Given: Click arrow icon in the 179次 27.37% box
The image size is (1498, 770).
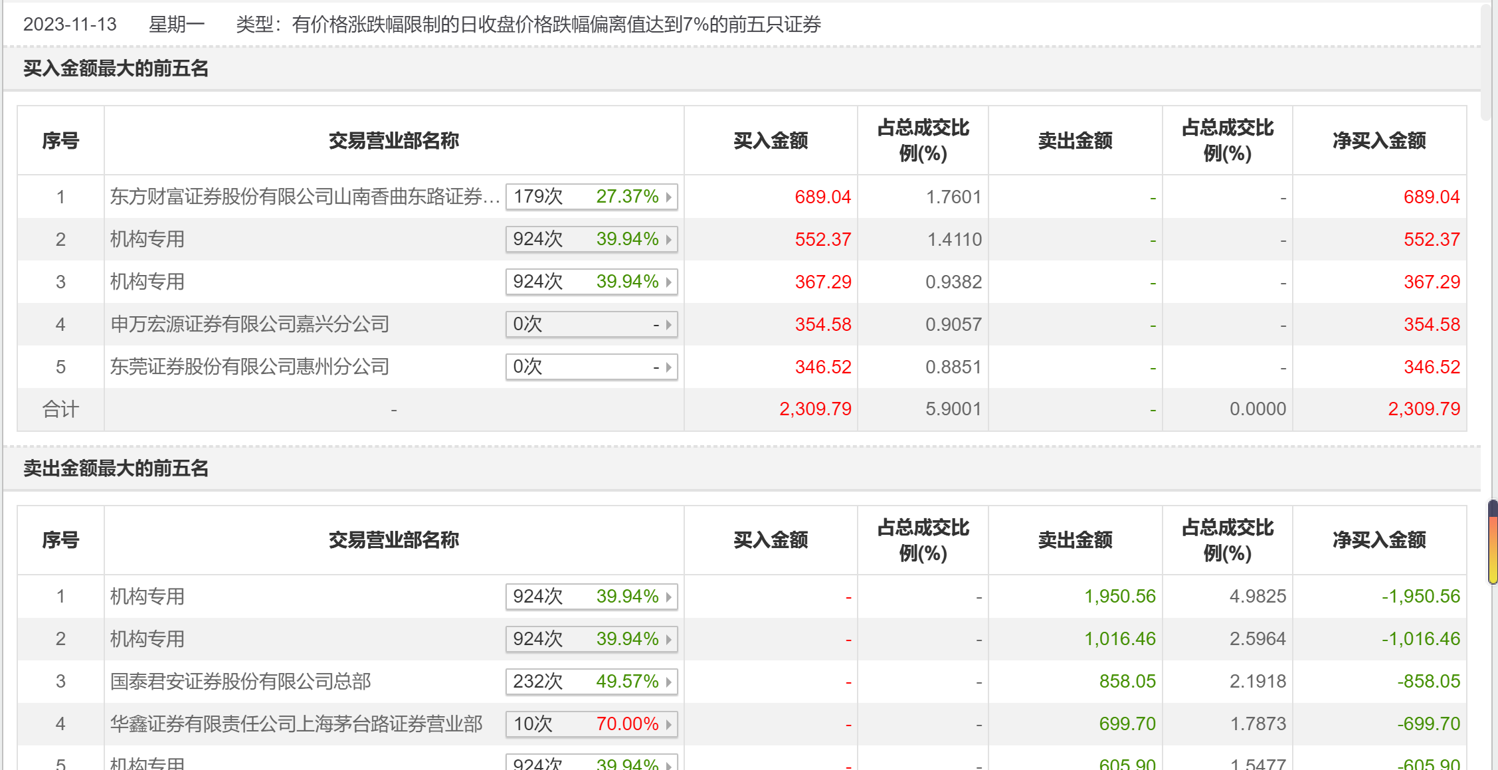Looking at the screenshot, I should click(x=668, y=197).
